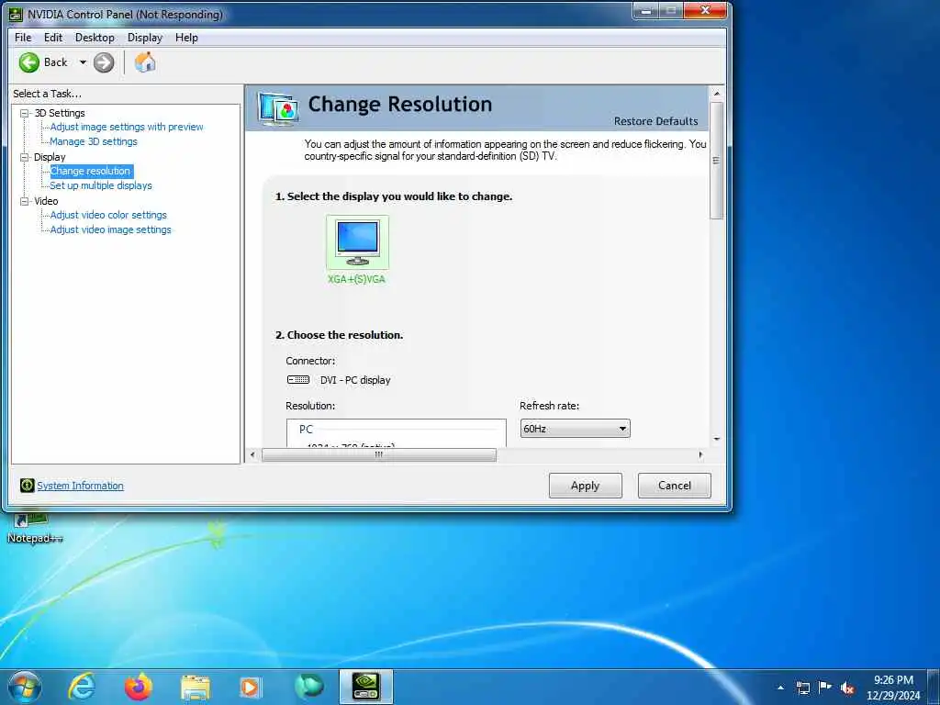The width and height of the screenshot is (940, 705).
Task: Open the Edit menu
Action: (52, 37)
